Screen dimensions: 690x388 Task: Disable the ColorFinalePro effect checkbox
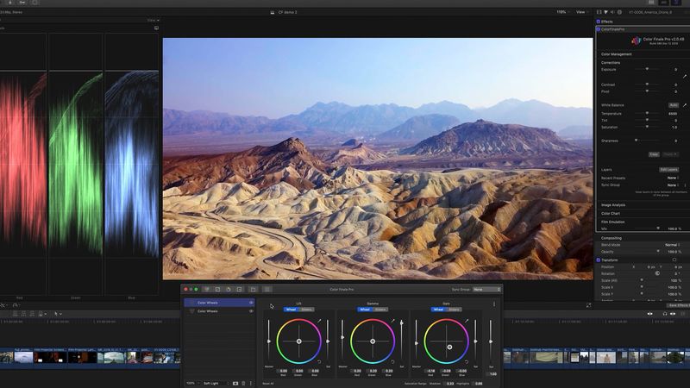pos(599,29)
